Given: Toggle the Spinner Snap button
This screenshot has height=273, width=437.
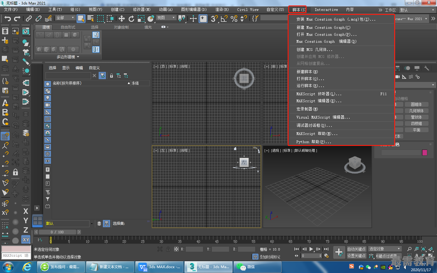Looking at the screenshot, I should [x=243, y=19].
